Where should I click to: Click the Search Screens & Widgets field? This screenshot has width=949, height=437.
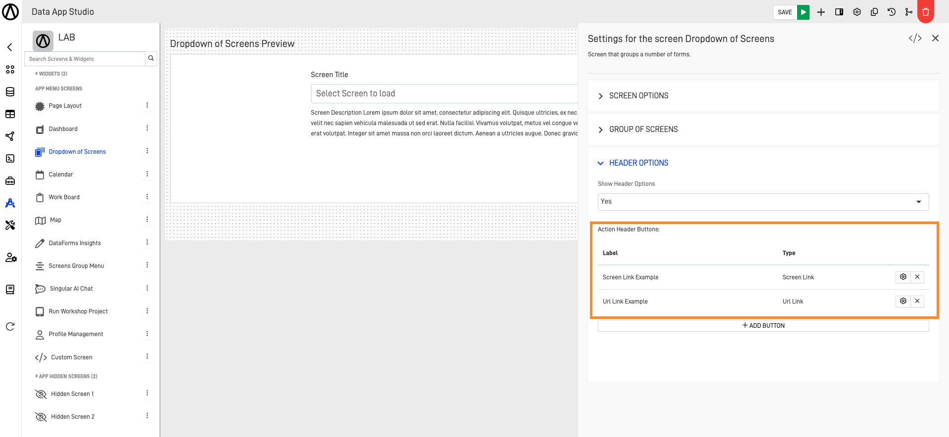coord(85,58)
